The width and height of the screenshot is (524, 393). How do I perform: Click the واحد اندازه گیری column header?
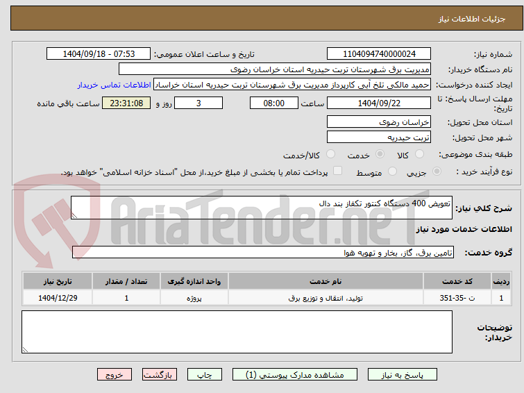(x=194, y=281)
